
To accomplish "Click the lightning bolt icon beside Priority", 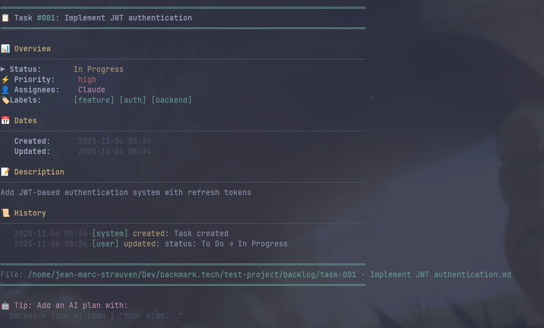I will (5, 79).
